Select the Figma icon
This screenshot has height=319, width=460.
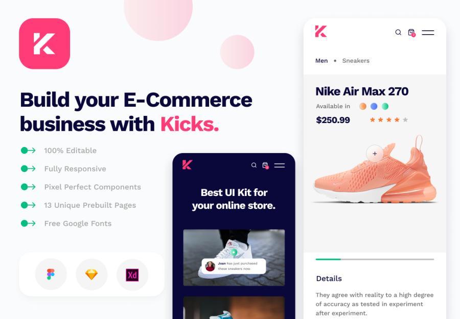[51, 275]
